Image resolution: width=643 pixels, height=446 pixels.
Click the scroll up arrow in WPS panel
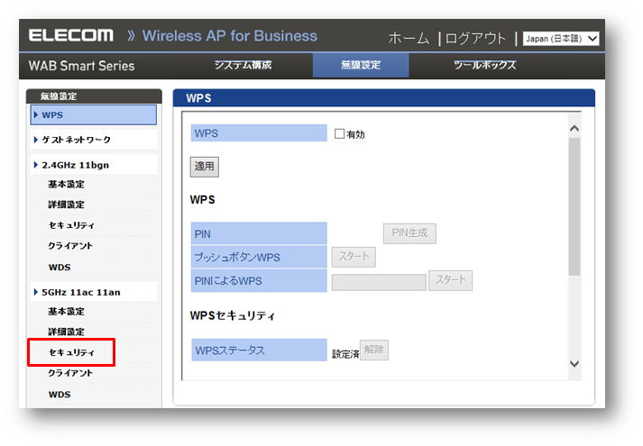(x=574, y=129)
